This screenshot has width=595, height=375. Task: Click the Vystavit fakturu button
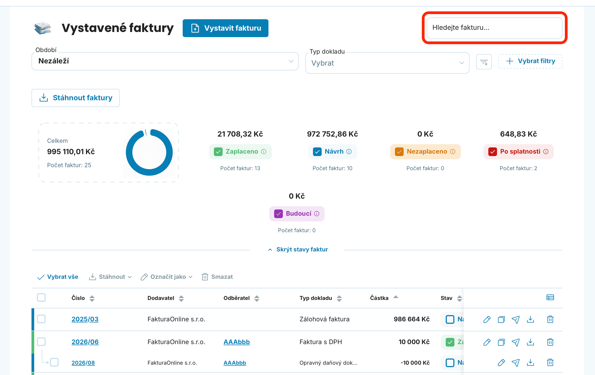[x=226, y=28]
